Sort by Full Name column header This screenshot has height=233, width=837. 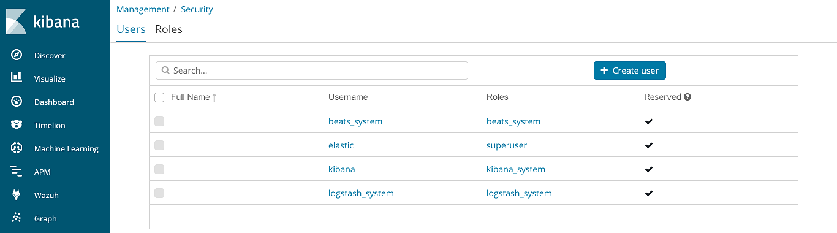pos(190,97)
